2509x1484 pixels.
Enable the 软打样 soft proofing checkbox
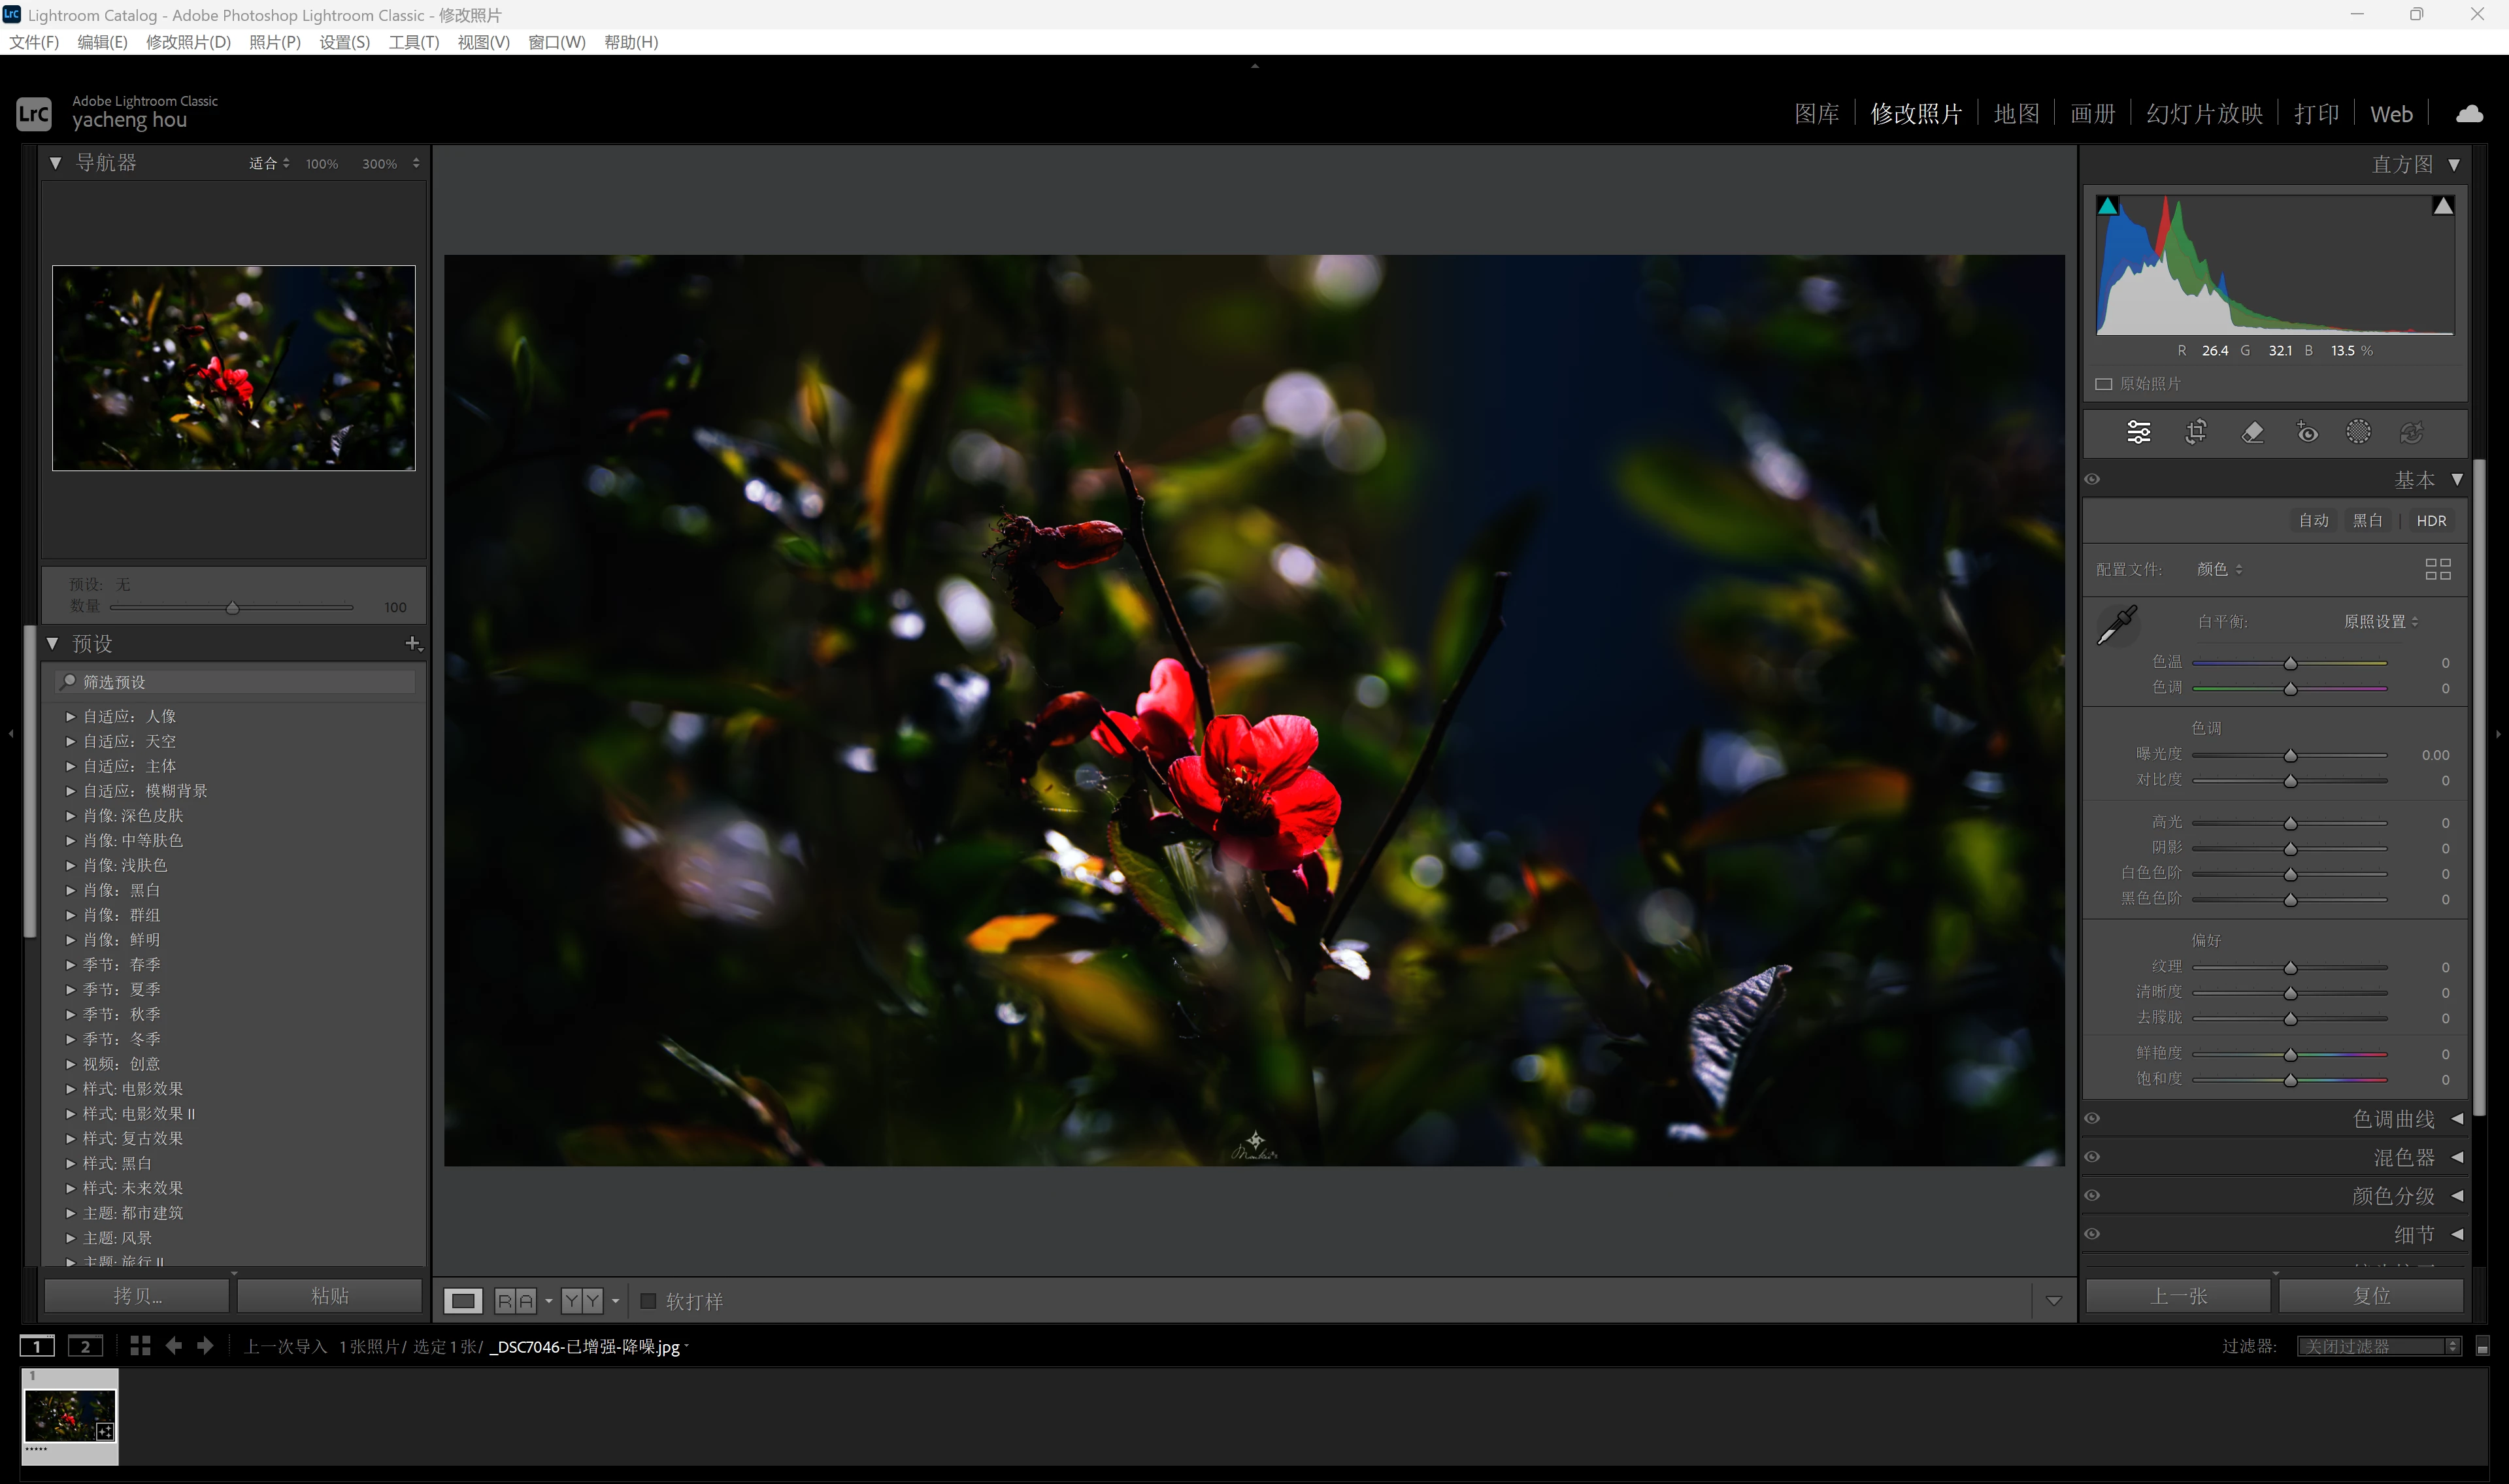[648, 1301]
